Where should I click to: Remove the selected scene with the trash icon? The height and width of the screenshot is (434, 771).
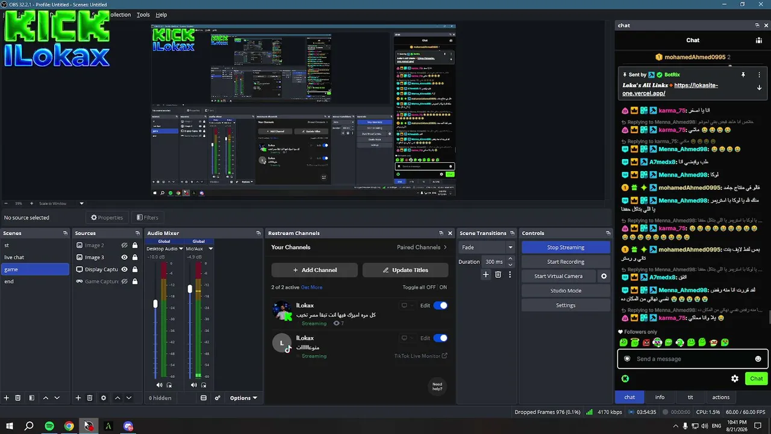(18, 398)
